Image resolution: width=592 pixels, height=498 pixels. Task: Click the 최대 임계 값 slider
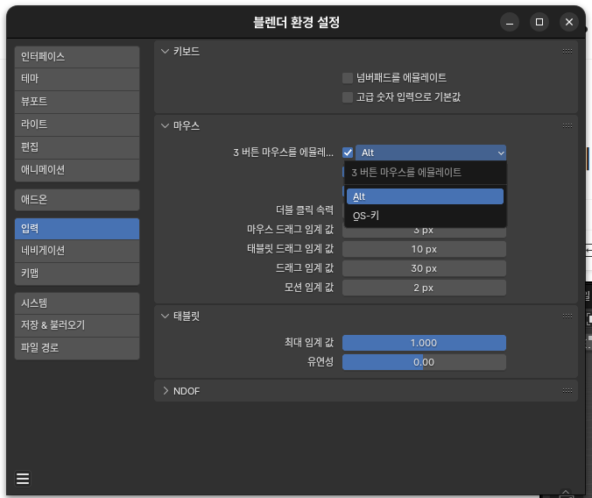(424, 343)
